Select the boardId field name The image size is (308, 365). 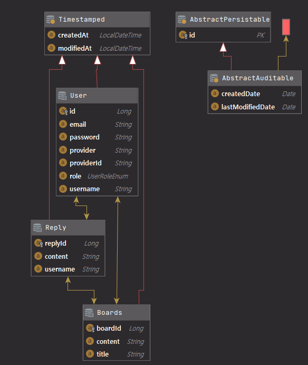coord(109,329)
